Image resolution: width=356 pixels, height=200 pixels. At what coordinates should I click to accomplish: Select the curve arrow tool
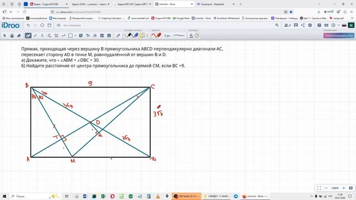(x=63, y=36)
